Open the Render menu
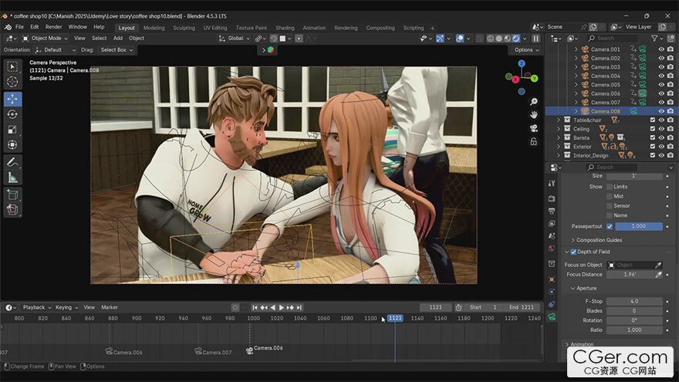679x382 pixels. (x=53, y=27)
